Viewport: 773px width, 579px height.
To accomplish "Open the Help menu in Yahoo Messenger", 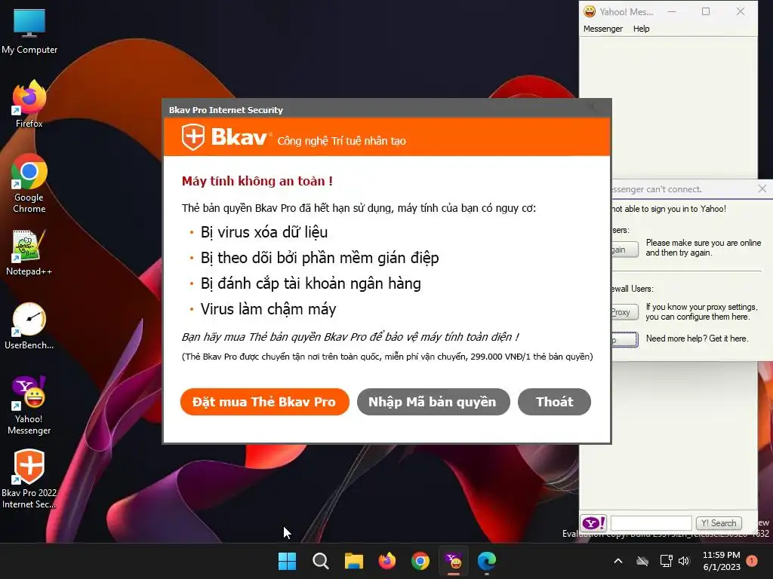I will pyautogui.click(x=642, y=29).
